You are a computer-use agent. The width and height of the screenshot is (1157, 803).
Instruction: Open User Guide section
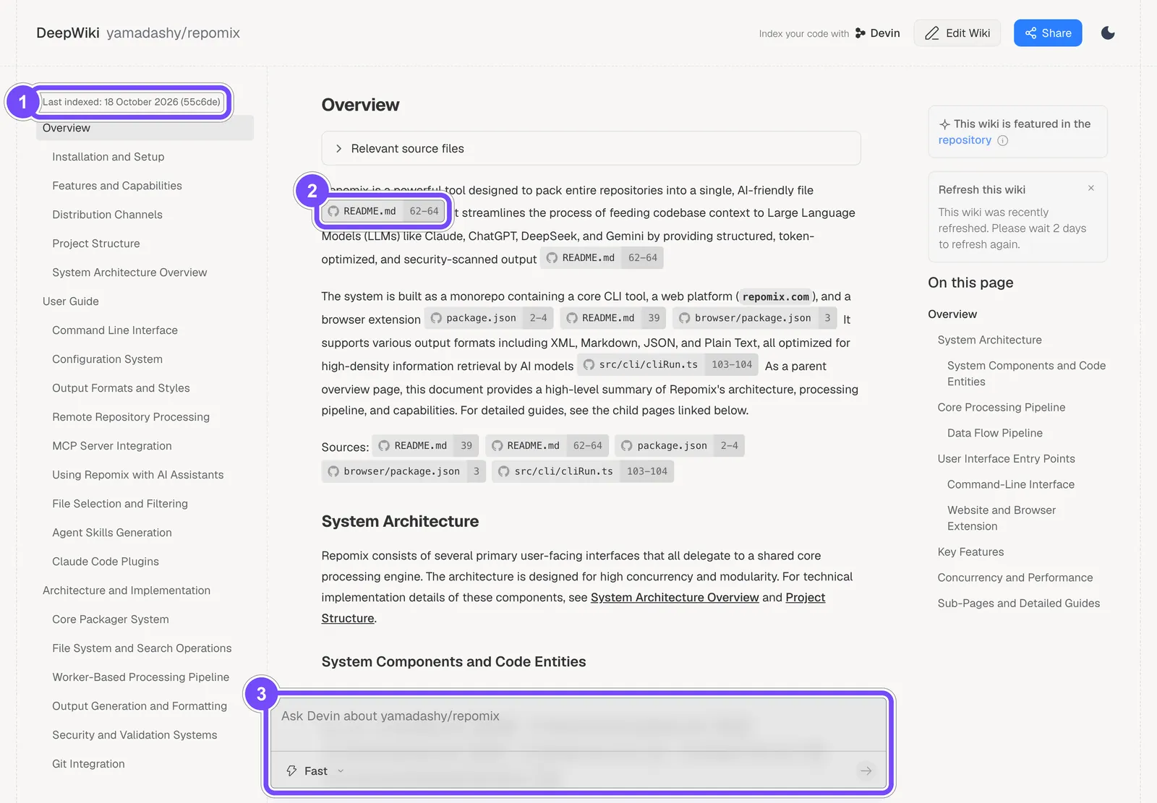pos(71,301)
